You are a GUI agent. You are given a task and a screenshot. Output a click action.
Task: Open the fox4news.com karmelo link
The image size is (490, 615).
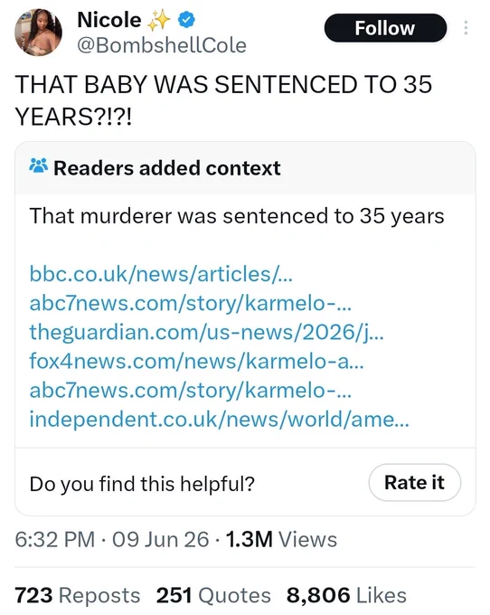click(197, 361)
